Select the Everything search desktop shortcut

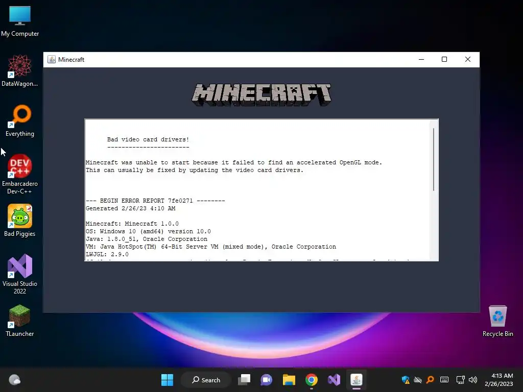tap(20, 120)
